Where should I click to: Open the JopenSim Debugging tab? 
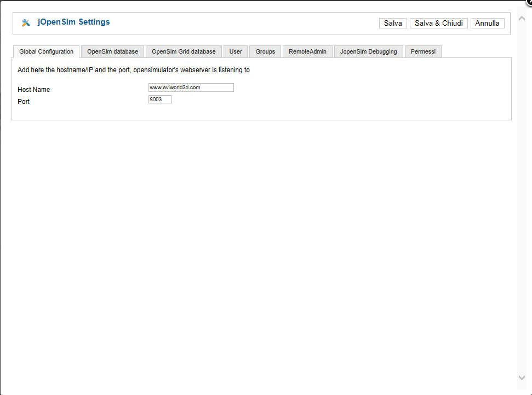click(369, 51)
